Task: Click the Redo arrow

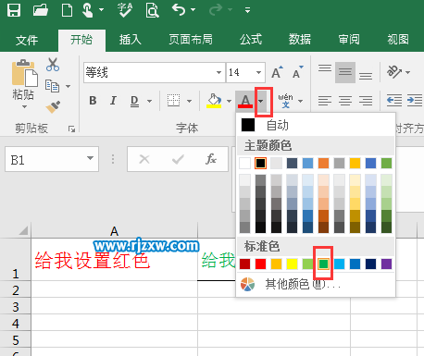Action: [x=216, y=10]
